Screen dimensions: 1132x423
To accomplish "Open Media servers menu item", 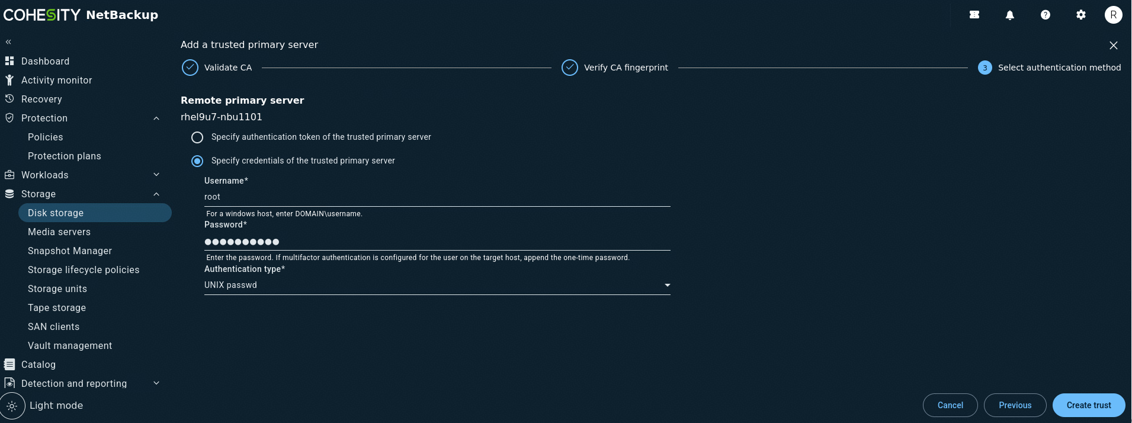I will click(x=59, y=232).
